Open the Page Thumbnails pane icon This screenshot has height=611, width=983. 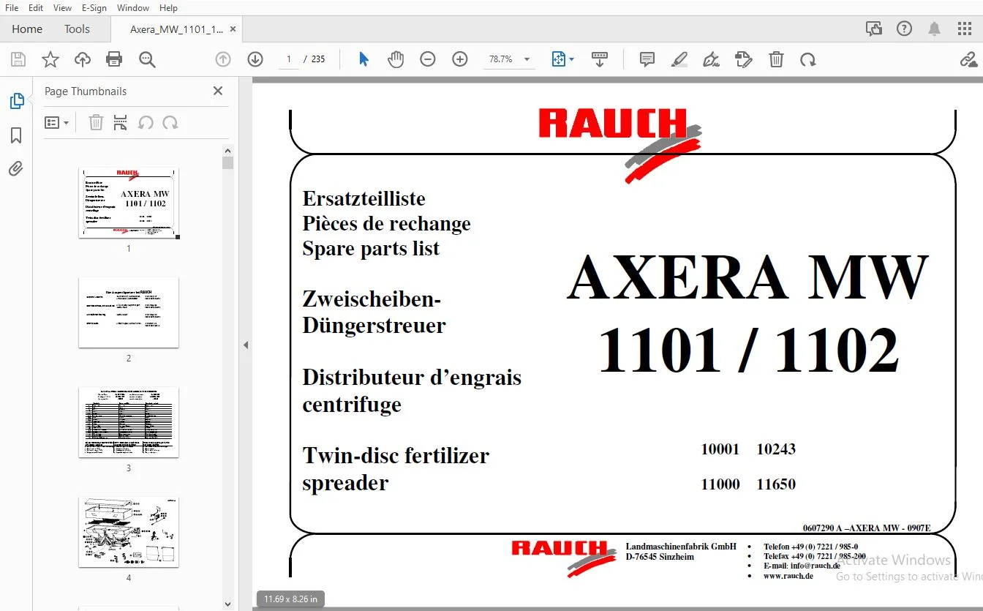[x=17, y=102]
